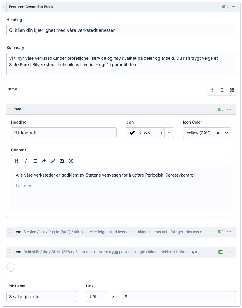The height and width of the screenshot is (308, 242).
Task: Click the Les mer link
Action: [x=24, y=186]
